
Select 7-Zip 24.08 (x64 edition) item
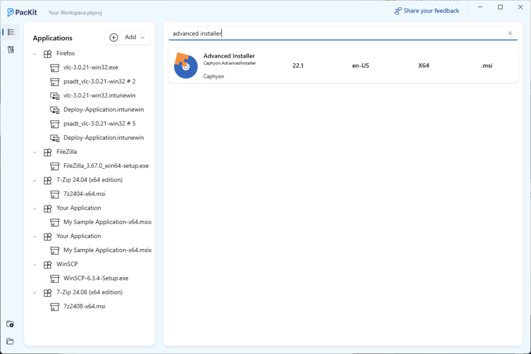[89, 292]
